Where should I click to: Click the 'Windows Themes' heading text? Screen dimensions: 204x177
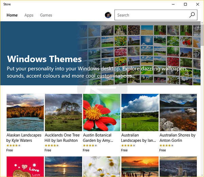point(44,59)
